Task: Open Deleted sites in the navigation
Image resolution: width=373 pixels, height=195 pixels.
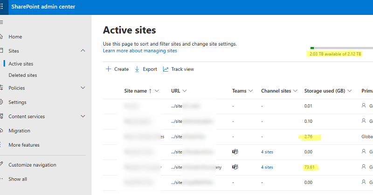Action: (x=23, y=75)
